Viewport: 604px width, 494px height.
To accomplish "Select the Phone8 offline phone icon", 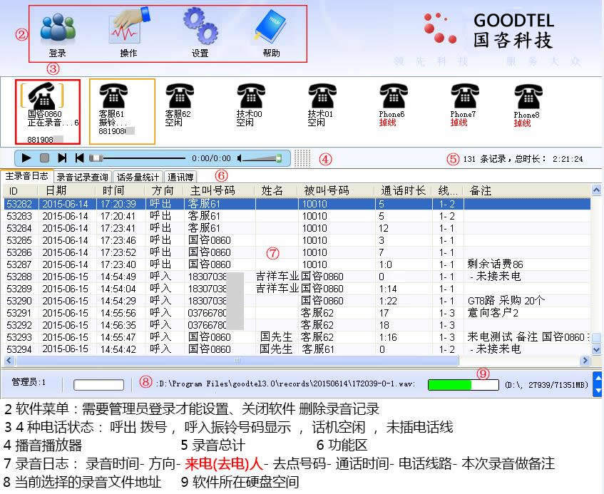I will tap(528, 96).
